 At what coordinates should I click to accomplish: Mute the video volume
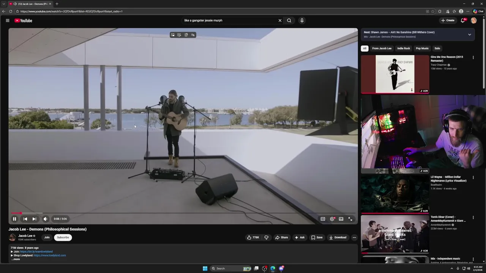(45, 219)
